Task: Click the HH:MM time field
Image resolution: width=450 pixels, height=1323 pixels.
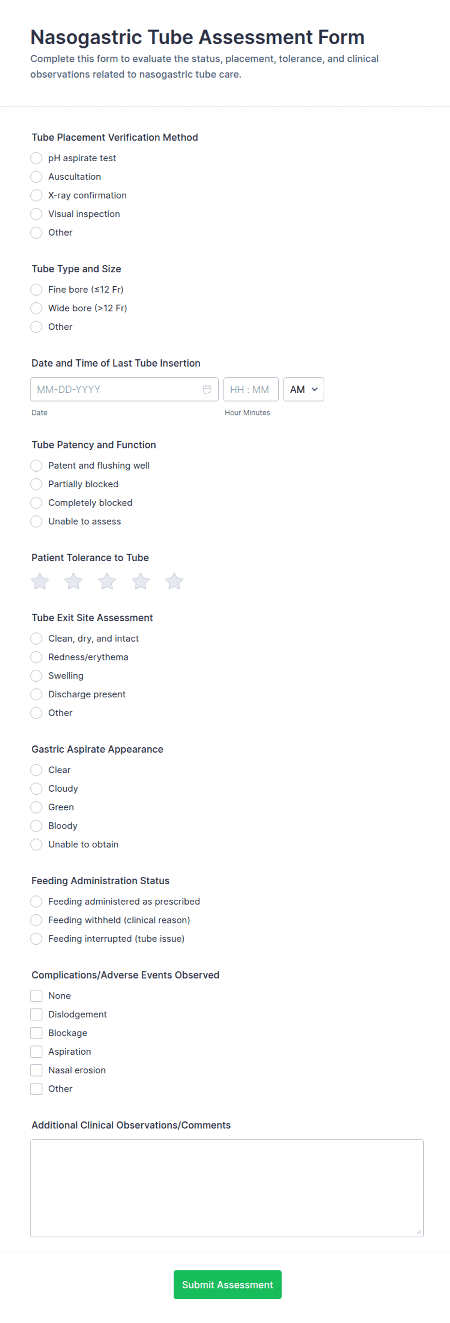Action: pos(251,389)
